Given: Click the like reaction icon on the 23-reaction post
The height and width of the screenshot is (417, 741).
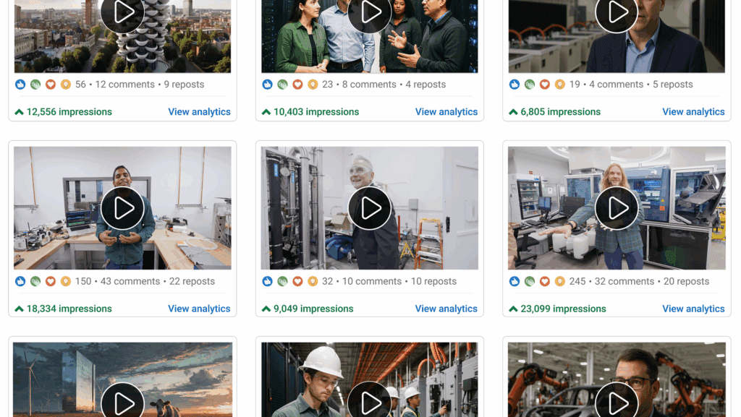Looking at the screenshot, I should pyautogui.click(x=268, y=85).
